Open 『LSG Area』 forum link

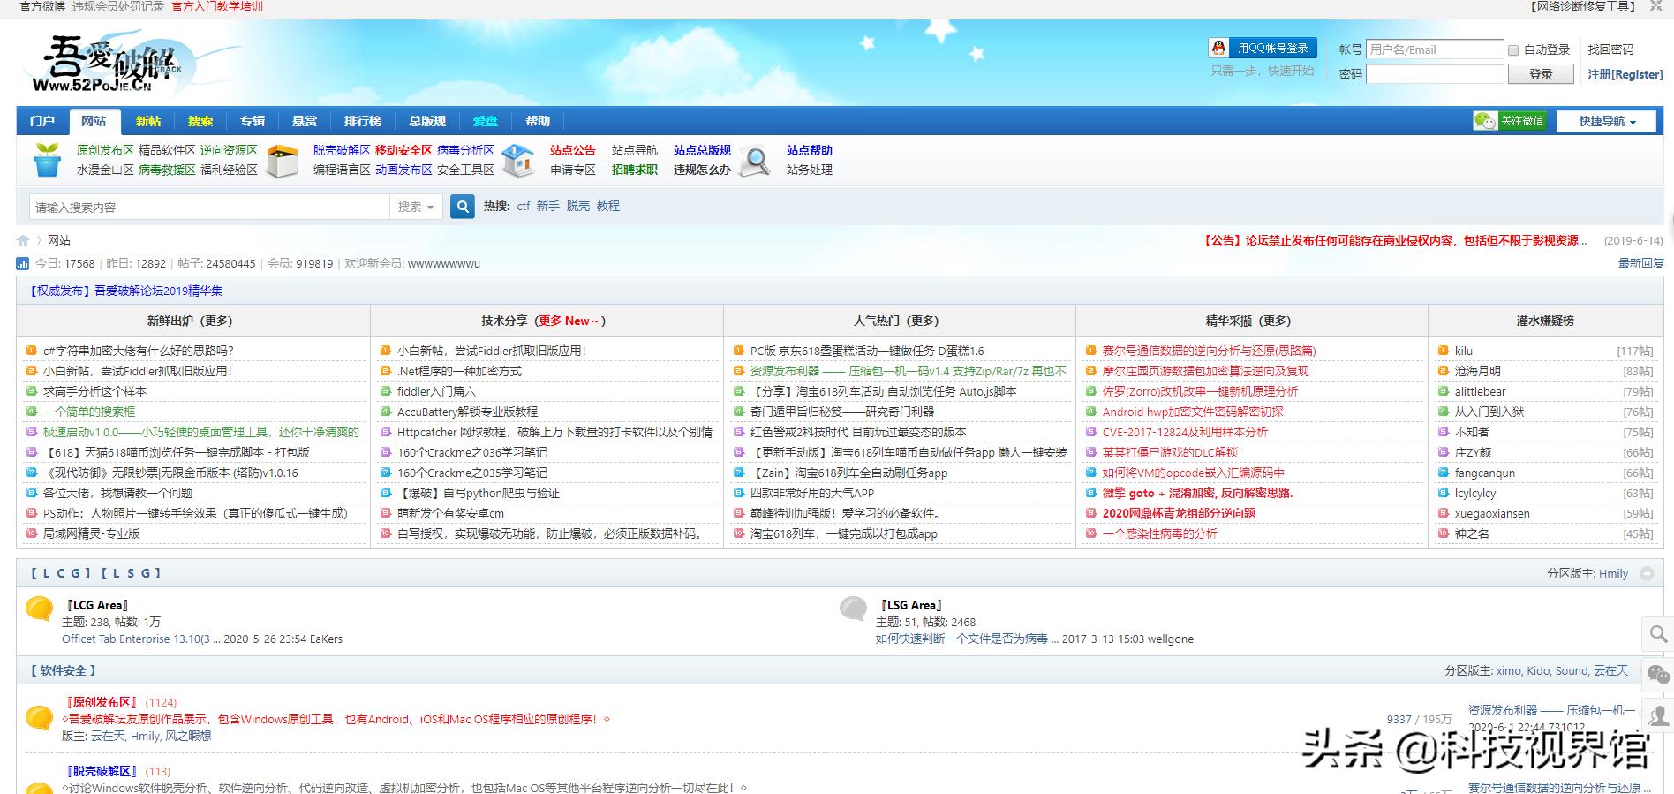911,605
